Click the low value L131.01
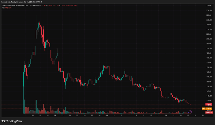This screenshot has width=215, height=125. (x=56, y=5)
